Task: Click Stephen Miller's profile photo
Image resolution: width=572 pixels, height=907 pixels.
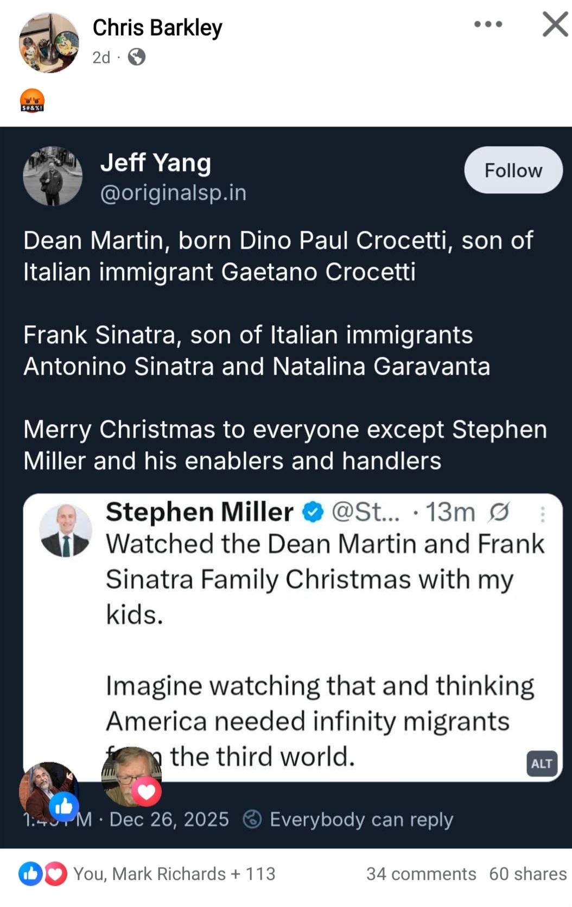Action: (66, 531)
